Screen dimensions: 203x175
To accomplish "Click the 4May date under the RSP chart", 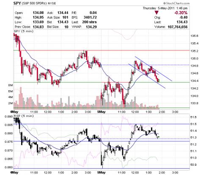I will [14, 172].
